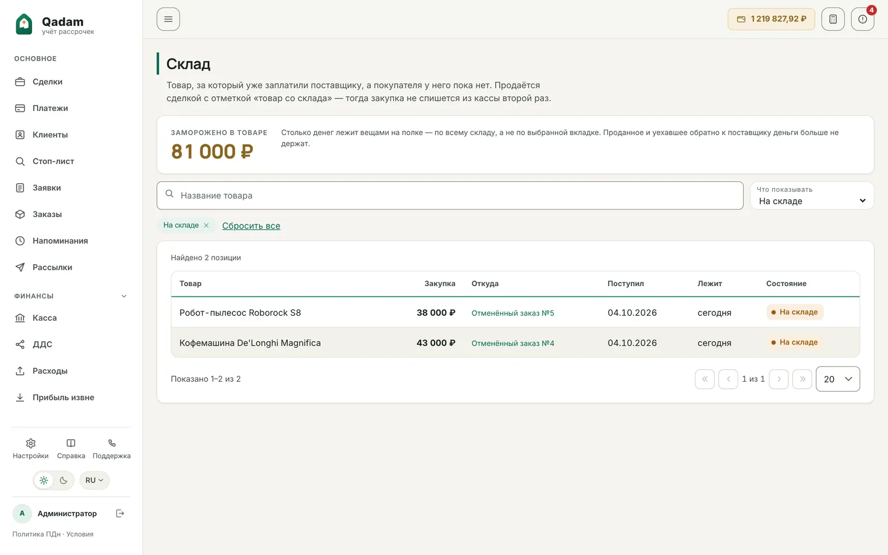888x555 pixels.
Task: Switch to dark theme moon icon
Action: 64,480
